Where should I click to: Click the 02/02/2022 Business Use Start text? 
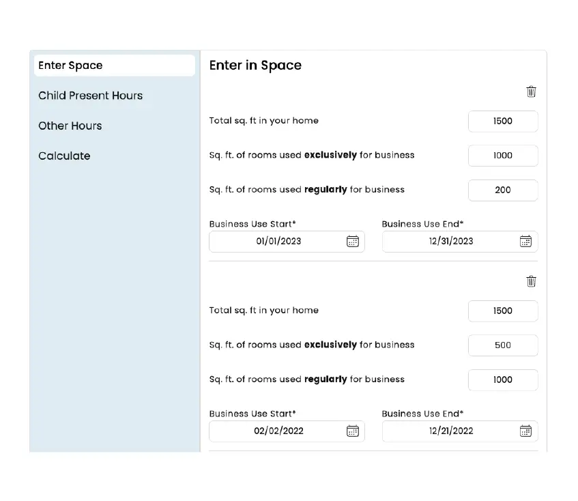[x=278, y=431]
